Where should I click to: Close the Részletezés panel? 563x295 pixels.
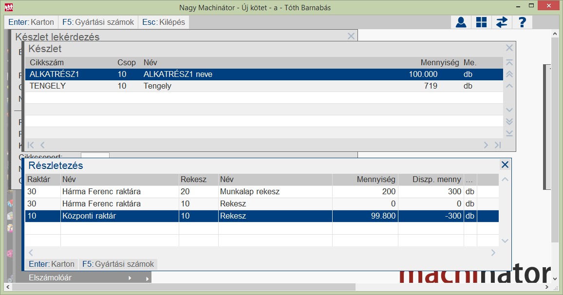[x=505, y=165]
